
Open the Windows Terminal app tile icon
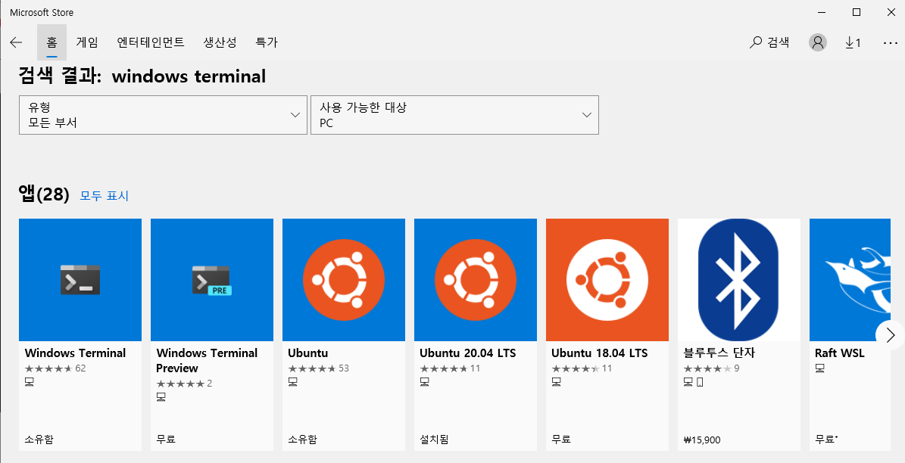point(80,280)
